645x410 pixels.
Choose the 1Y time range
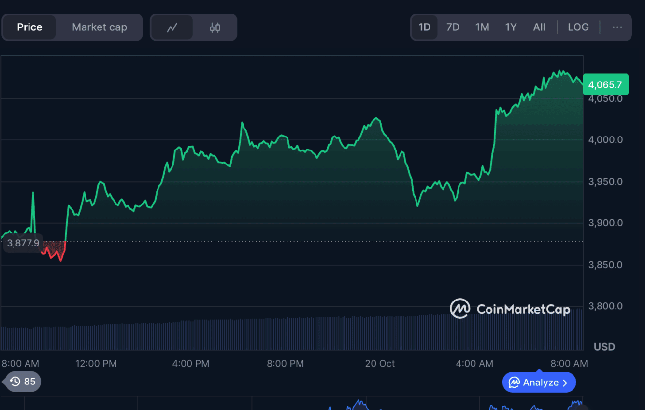pos(511,27)
